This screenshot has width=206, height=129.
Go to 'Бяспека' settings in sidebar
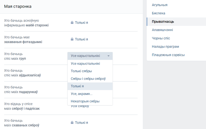158,13
